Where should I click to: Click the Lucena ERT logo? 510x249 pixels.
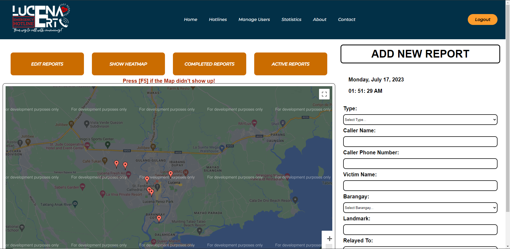click(41, 19)
